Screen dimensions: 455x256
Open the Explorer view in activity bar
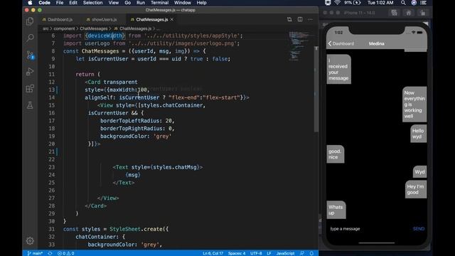click(30, 21)
